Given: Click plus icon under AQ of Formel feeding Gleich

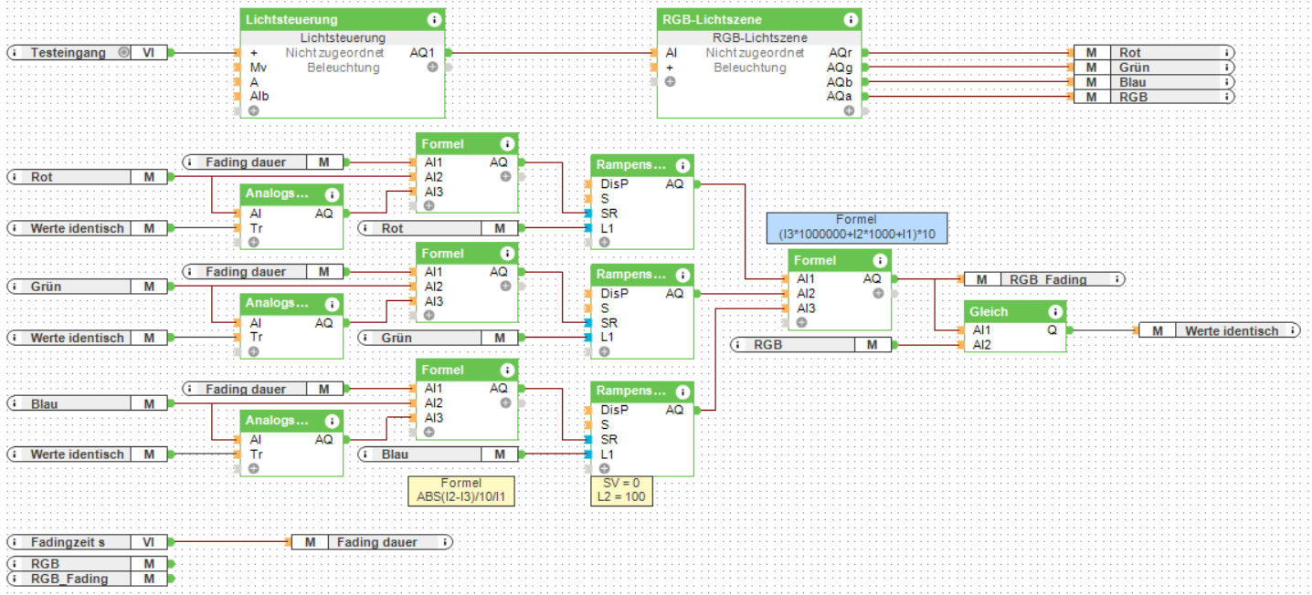Looking at the screenshot, I should pos(878,294).
